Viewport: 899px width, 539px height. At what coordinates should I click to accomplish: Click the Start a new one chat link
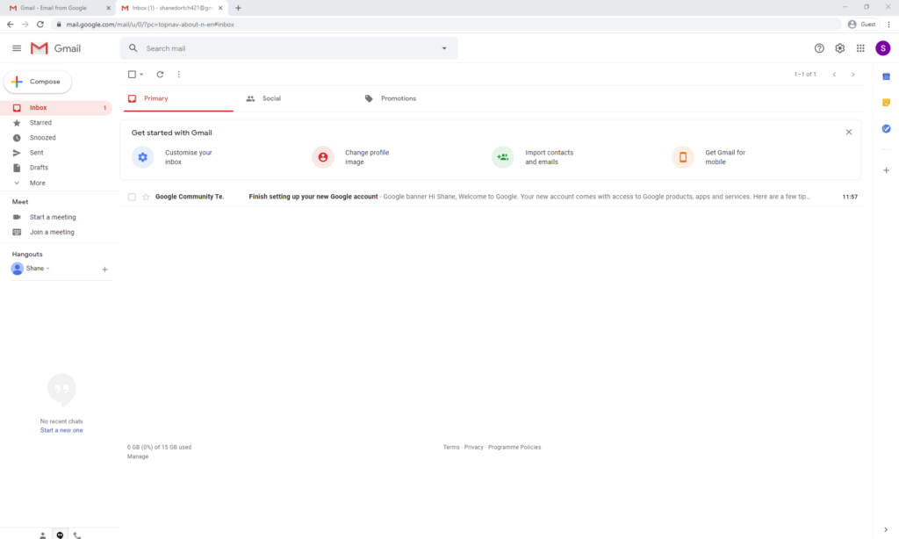click(x=61, y=430)
